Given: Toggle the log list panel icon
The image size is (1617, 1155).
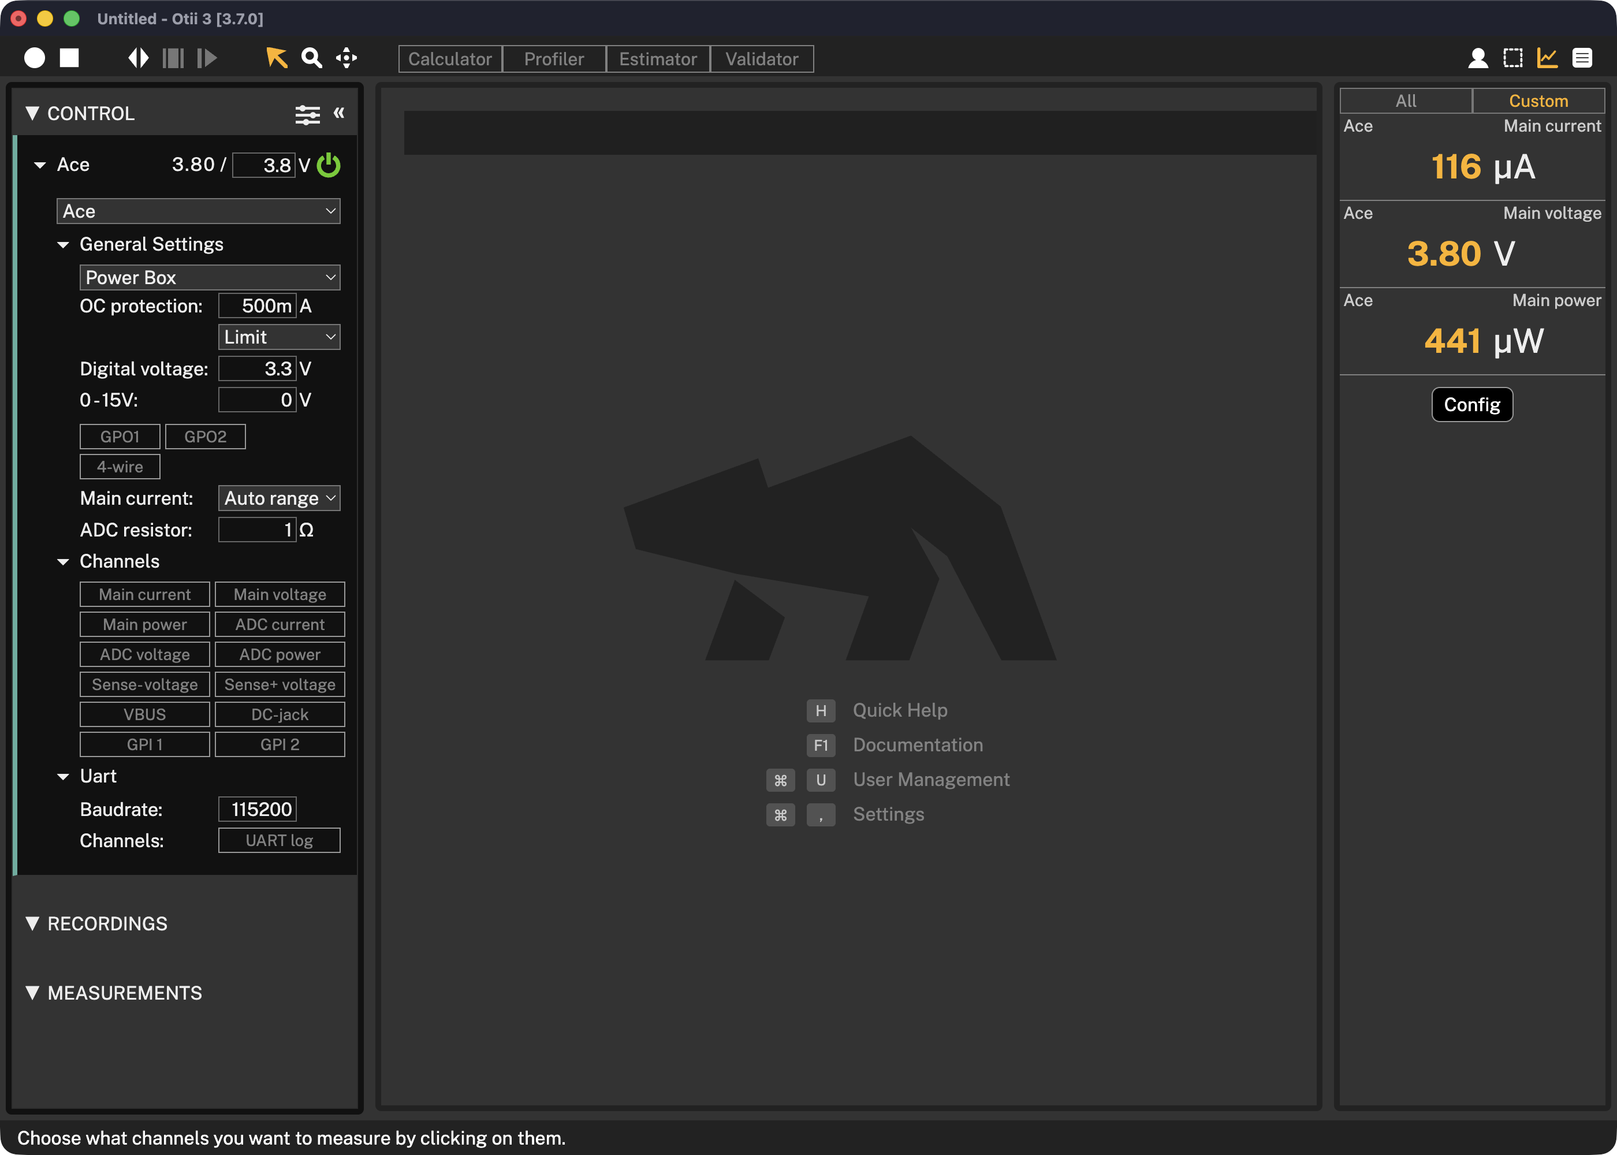Looking at the screenshot, I should (1582, 58).
